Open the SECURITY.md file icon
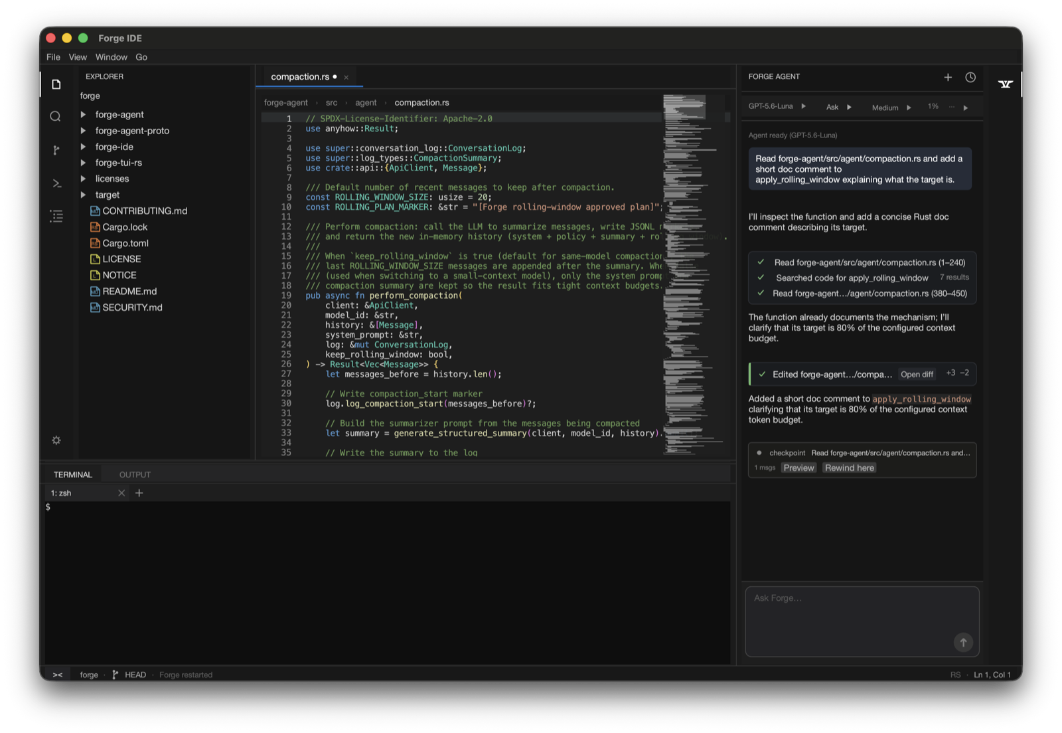Viewport: 1062px width, 733px height. 95,307
